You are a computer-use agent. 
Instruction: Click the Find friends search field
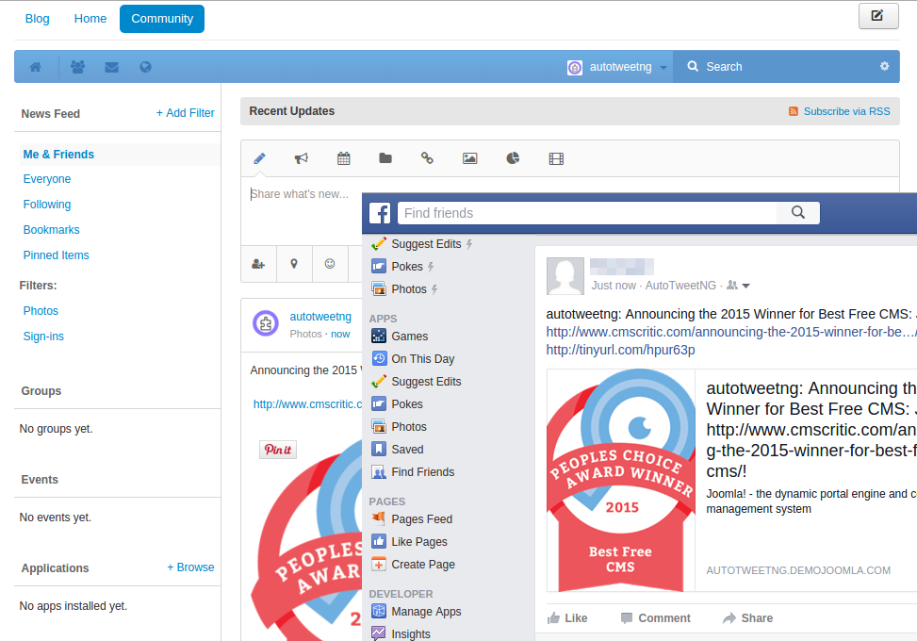coord(586,213)
